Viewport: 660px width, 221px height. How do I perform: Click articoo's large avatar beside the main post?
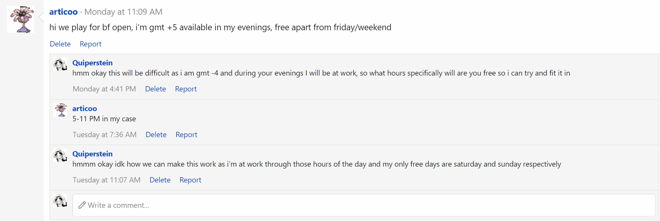[20, 19]
